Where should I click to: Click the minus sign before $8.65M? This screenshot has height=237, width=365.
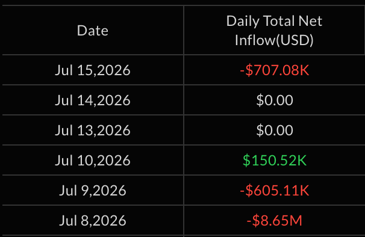click(x=249, y=221)
